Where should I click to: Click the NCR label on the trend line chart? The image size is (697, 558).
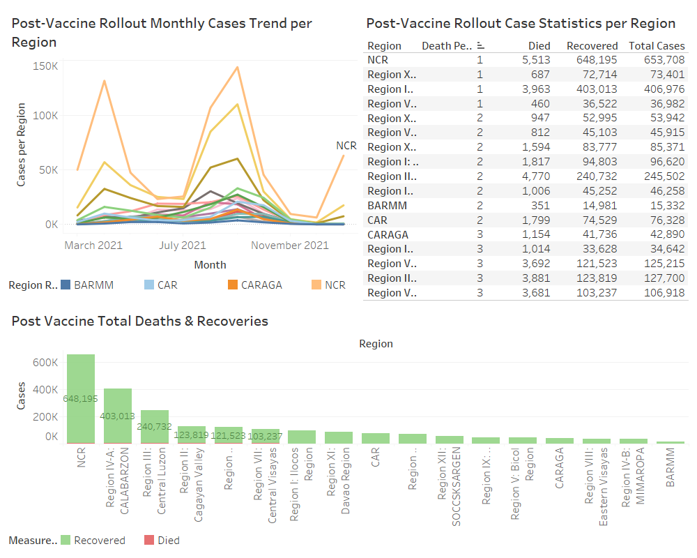coord(346,146)
